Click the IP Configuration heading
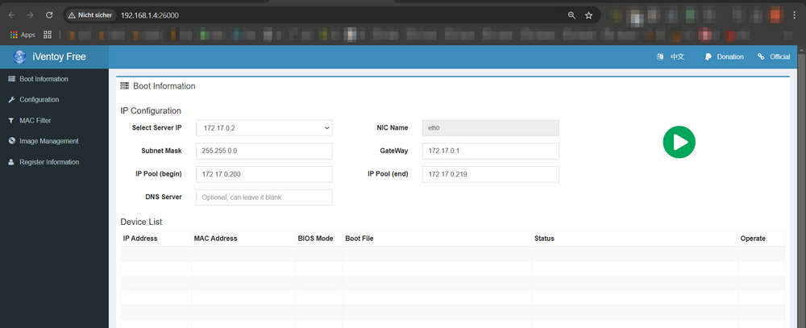Screen dimensions: 806x328 [x=151, y=110]
